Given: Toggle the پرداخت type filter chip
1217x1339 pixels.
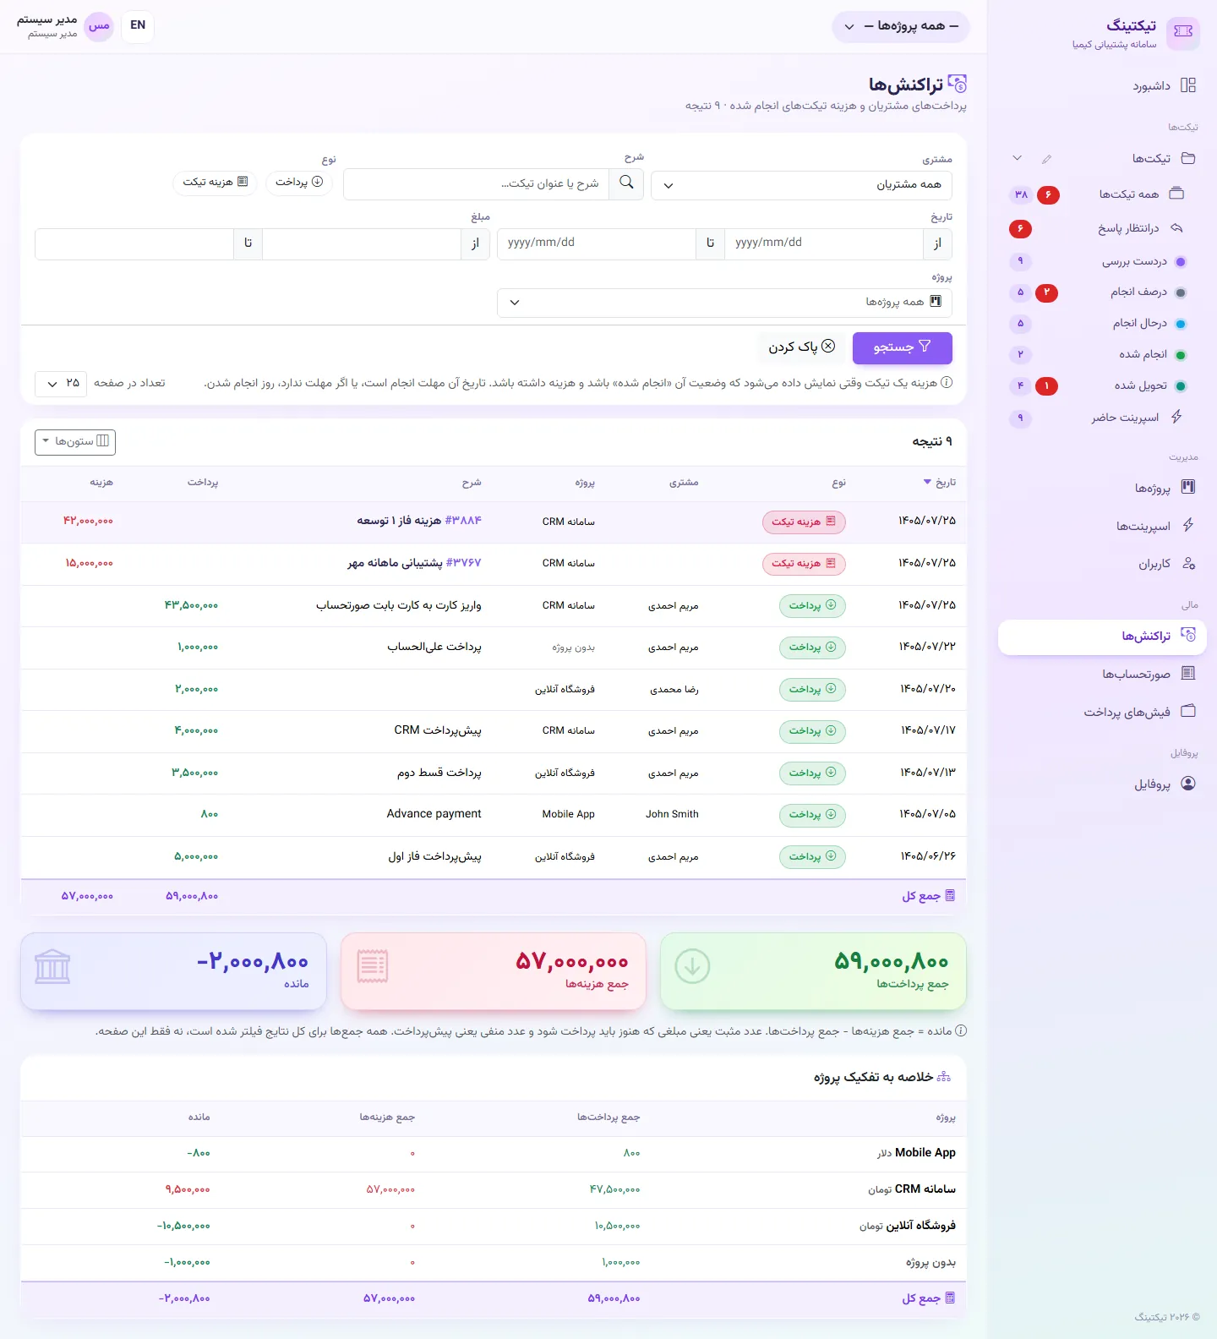Looking at the screenshot, I should point(299,183).
